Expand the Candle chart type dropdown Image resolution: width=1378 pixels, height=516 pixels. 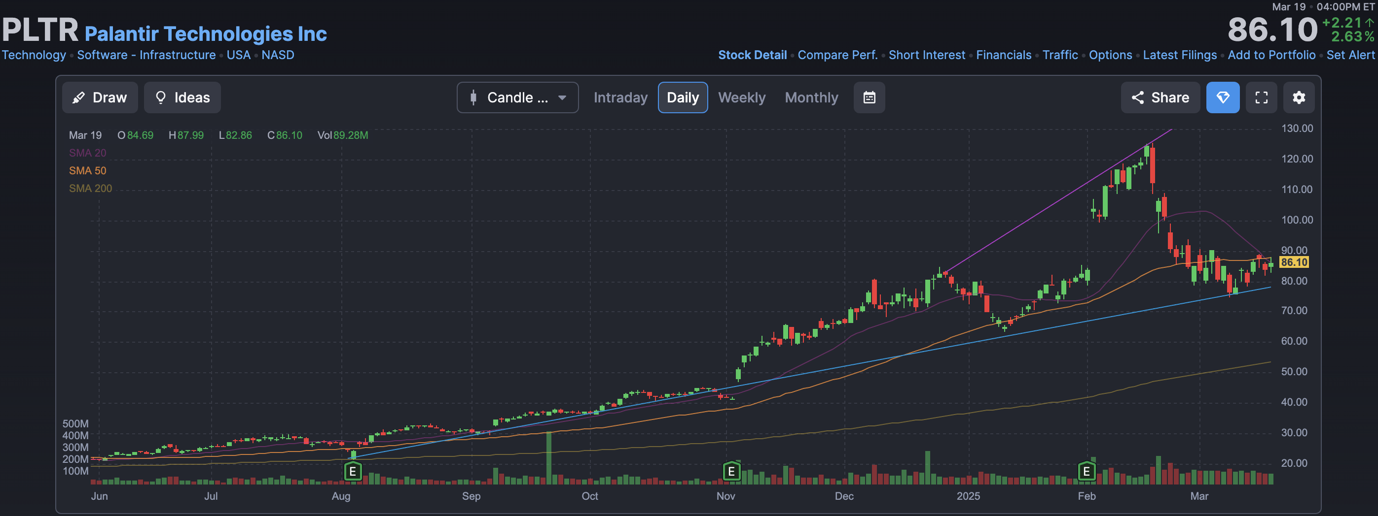click(517, 97)
